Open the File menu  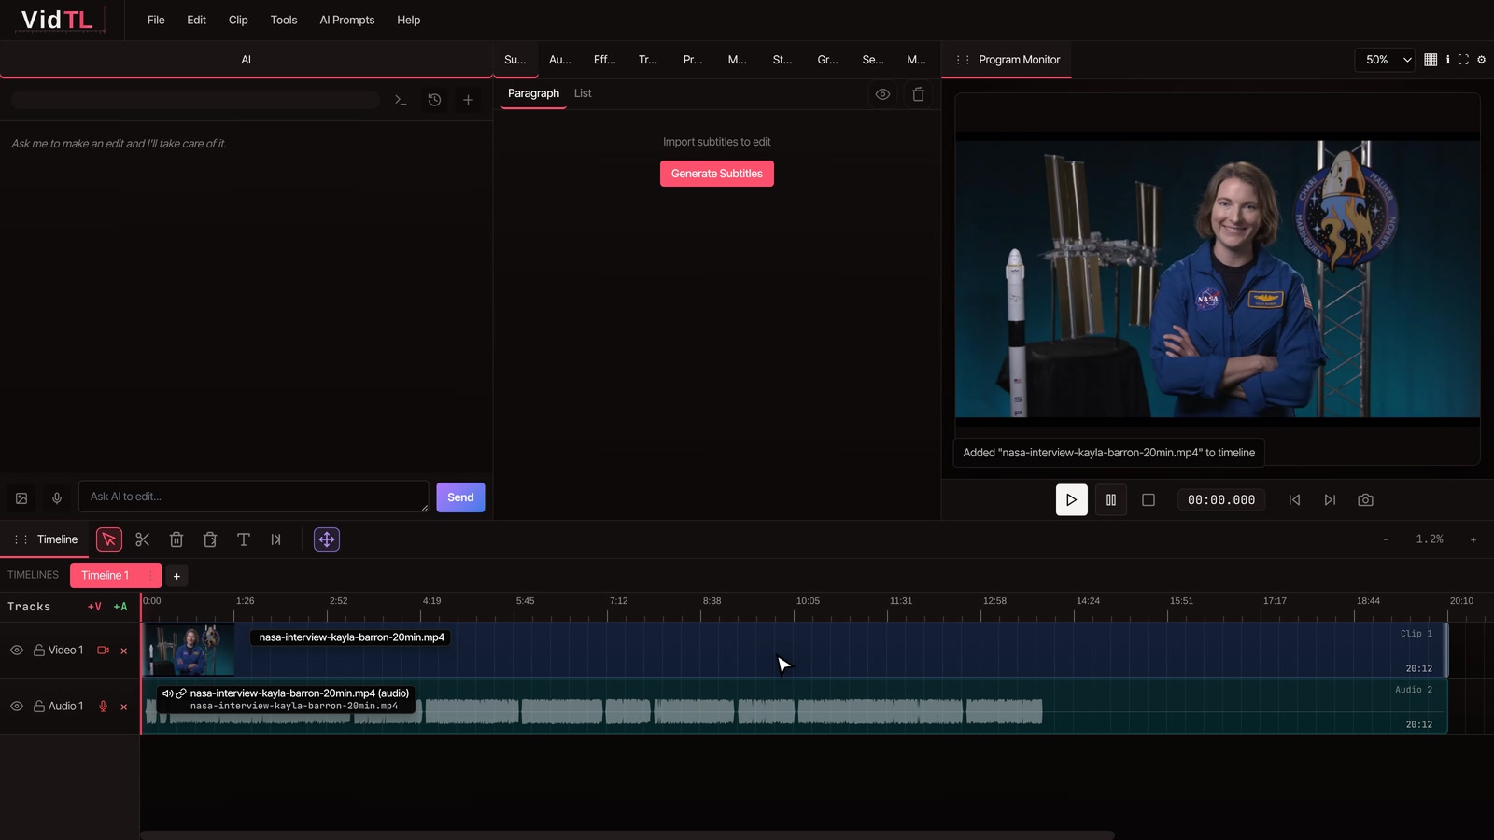156,20
